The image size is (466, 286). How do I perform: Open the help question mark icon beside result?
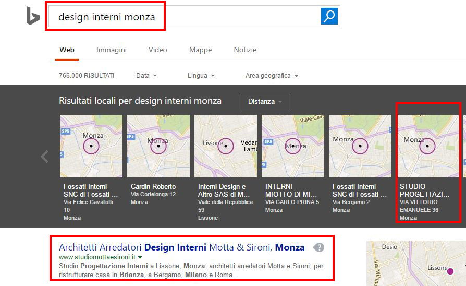click(x=319, y=247)
